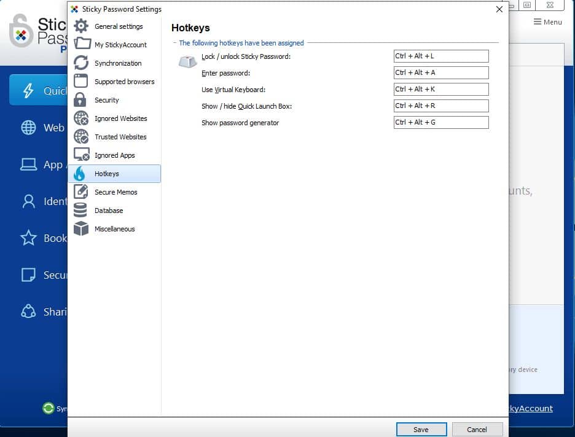Open General settings page

click(114, 26)
